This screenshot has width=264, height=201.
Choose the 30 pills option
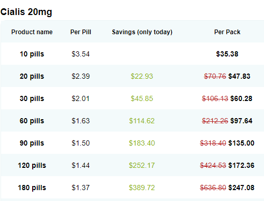click(32, 98)
